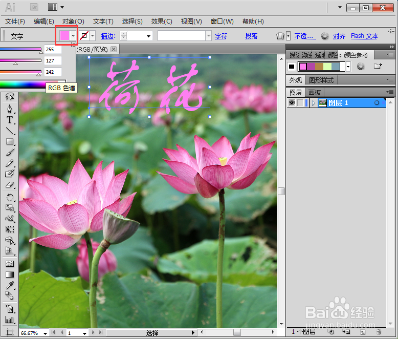Click the pink fill color swatch

point(64,35)
